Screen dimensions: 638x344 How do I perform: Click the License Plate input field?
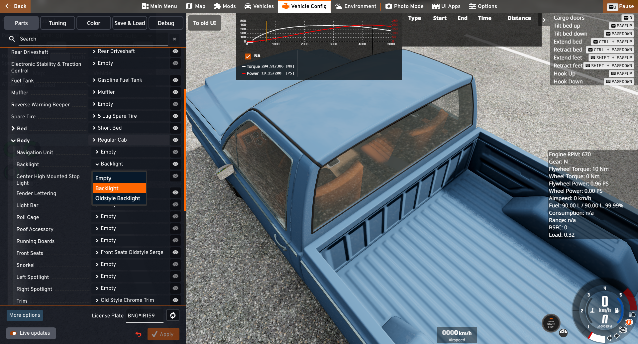point(145,316)
